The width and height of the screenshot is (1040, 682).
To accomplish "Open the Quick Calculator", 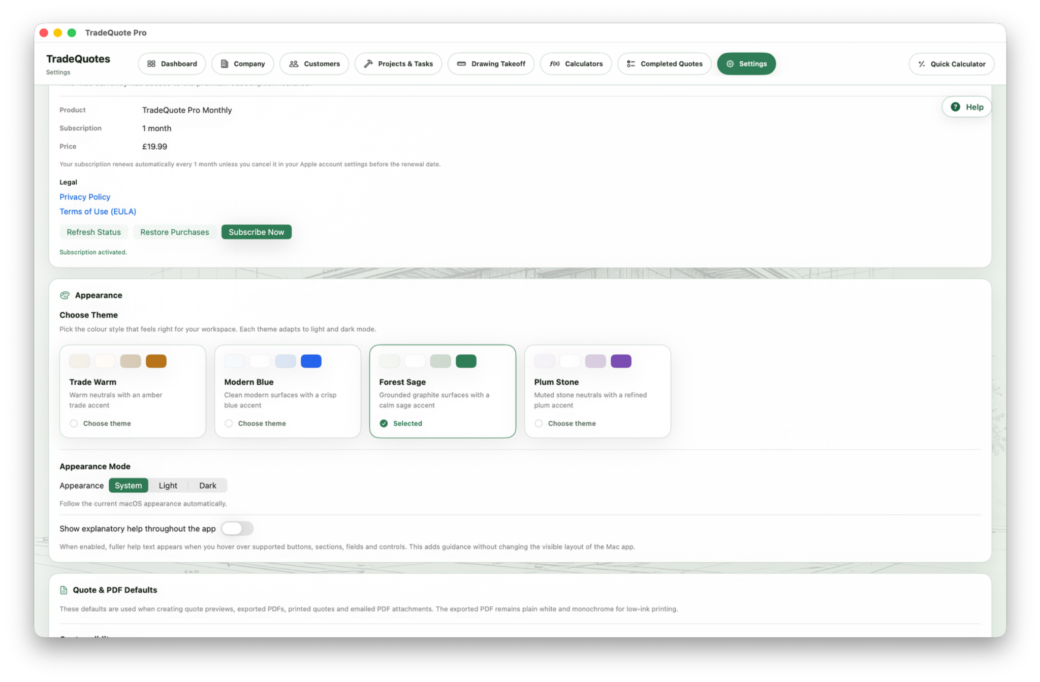I will [951, 64].
